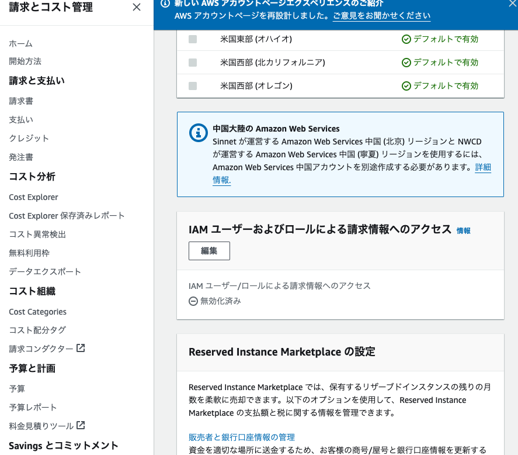Open 予算 in the sidebar
518x455 pixels.
[17, 388]
